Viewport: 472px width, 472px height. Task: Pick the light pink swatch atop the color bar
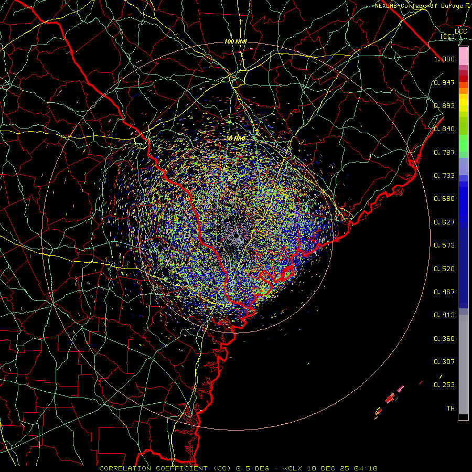click(x=463, y=56)
